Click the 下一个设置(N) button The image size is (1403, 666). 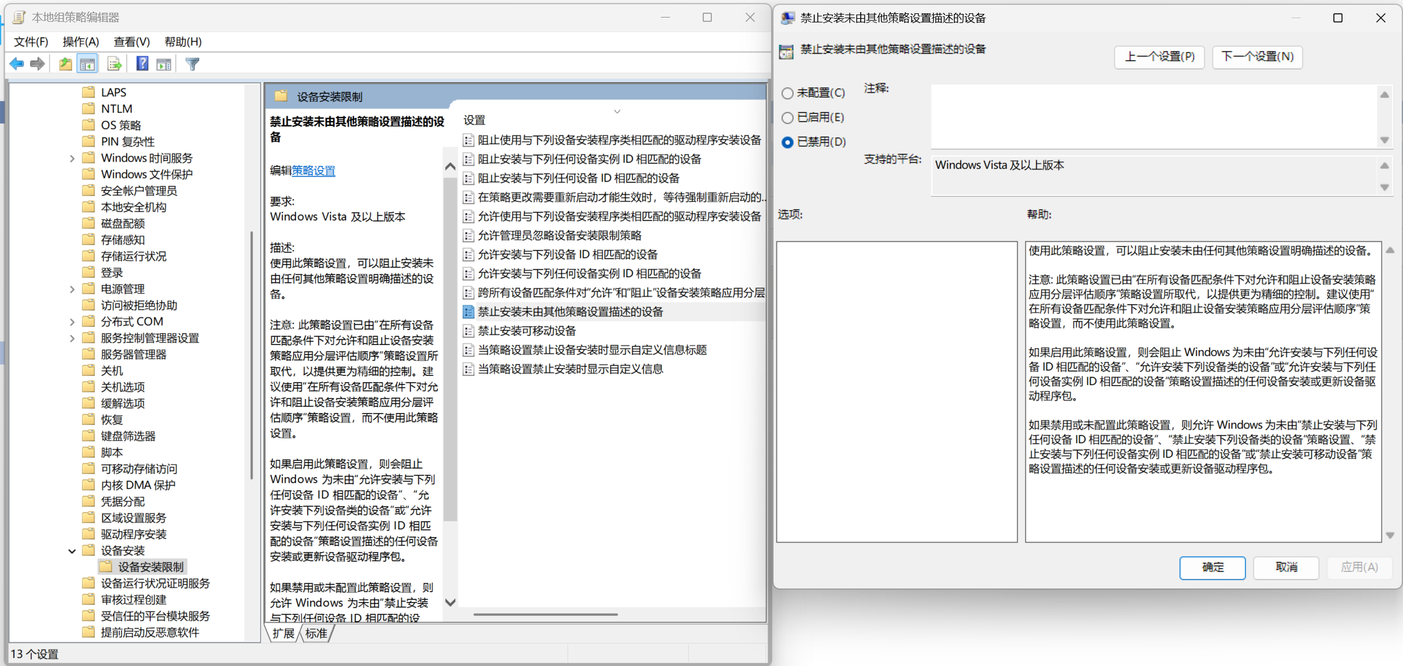[x=1257, y=57]
